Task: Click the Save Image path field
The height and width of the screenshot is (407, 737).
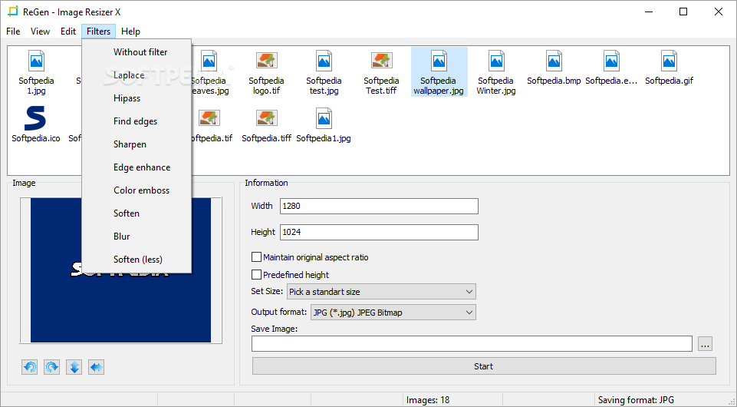Action: click(472, 344)
